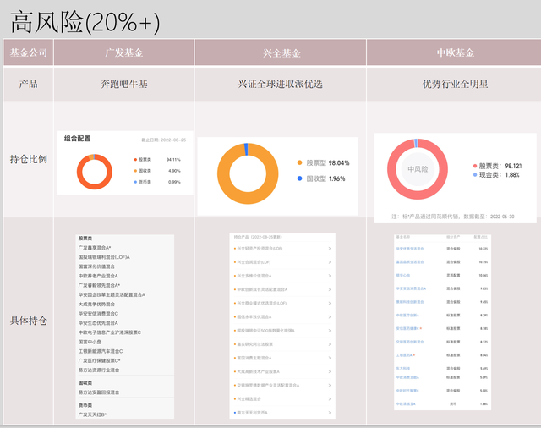Click the red 股票类 legend dot in 组合配置
Viewport: 541px width, 428px height.
(135, 160)
